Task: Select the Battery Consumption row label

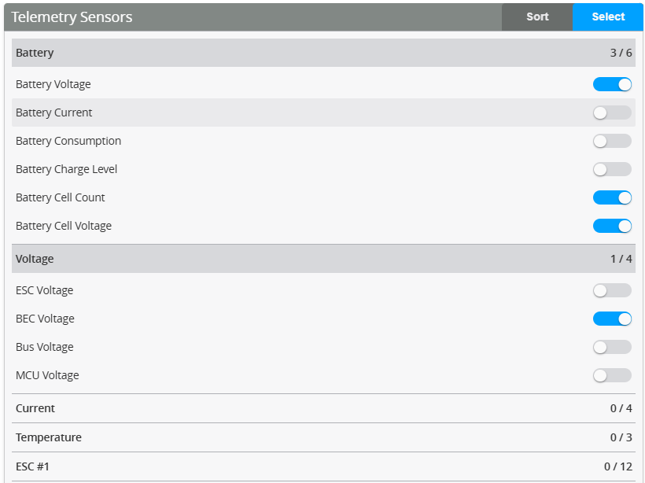Action: (x=68, y=141)
